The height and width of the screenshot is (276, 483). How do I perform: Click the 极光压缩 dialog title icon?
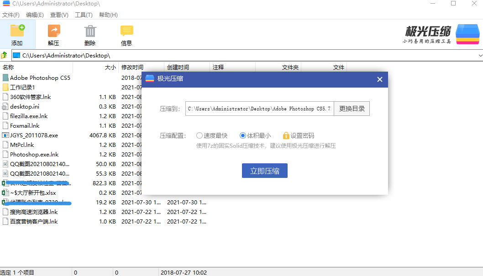pos(150,79)
